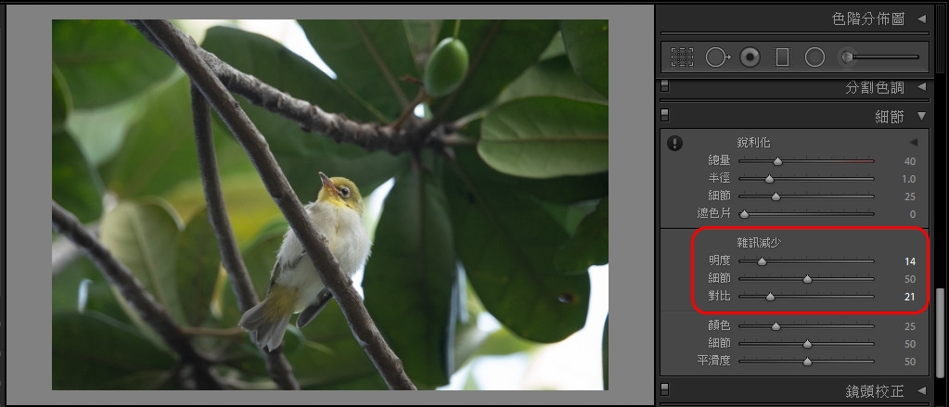Click the 遮色片 slider label
Screen dimensions: 949x407
pos(713,213)
